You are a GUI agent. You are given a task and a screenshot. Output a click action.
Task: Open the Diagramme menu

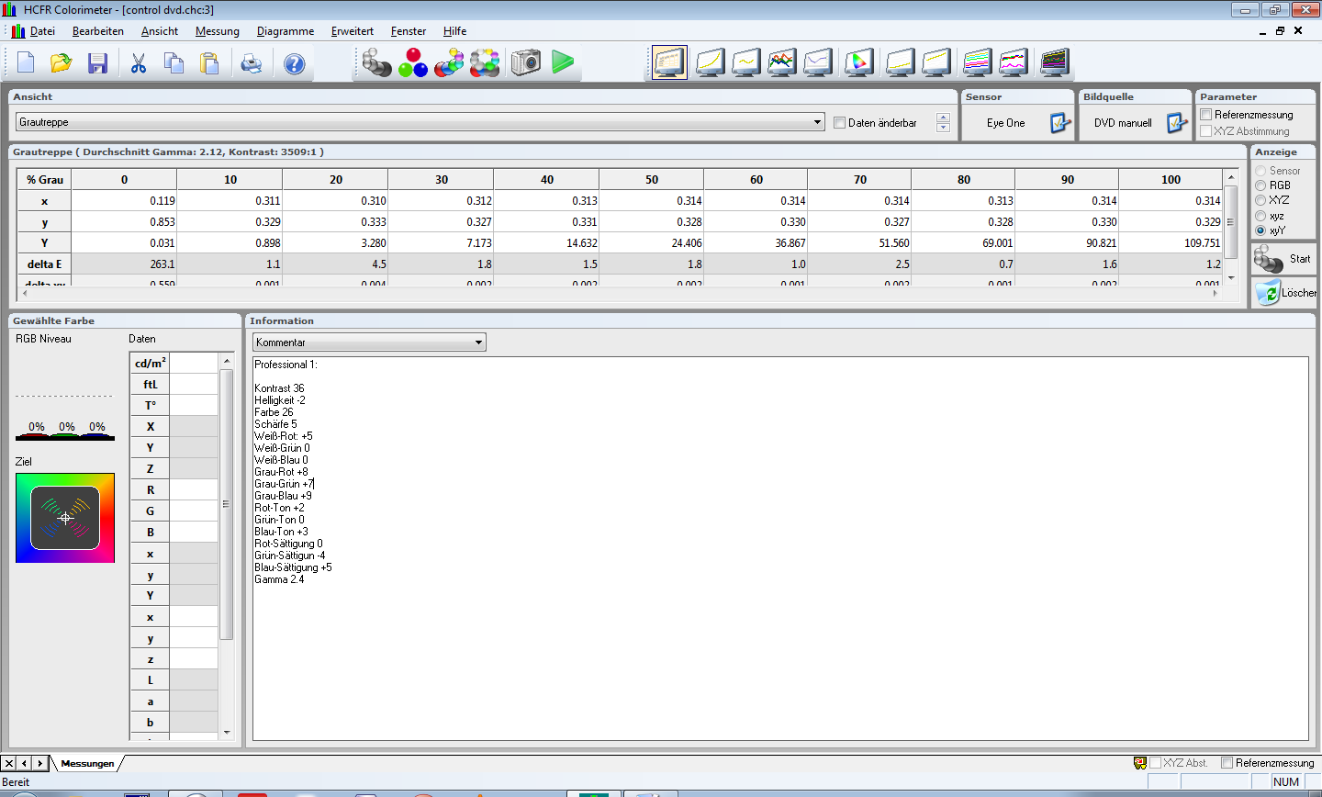pos(286,31)
